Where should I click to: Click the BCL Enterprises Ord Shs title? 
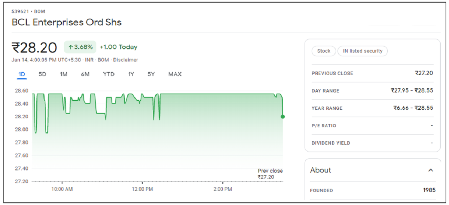(x=67, y=22)
